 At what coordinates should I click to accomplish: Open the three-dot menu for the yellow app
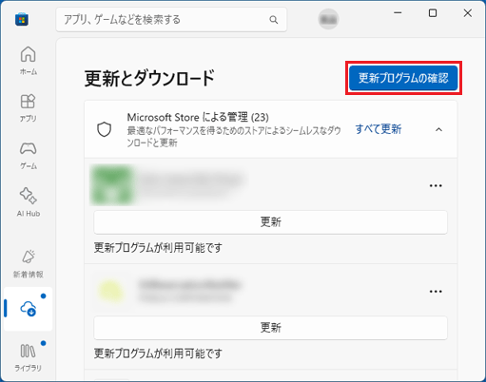[436, 292]
